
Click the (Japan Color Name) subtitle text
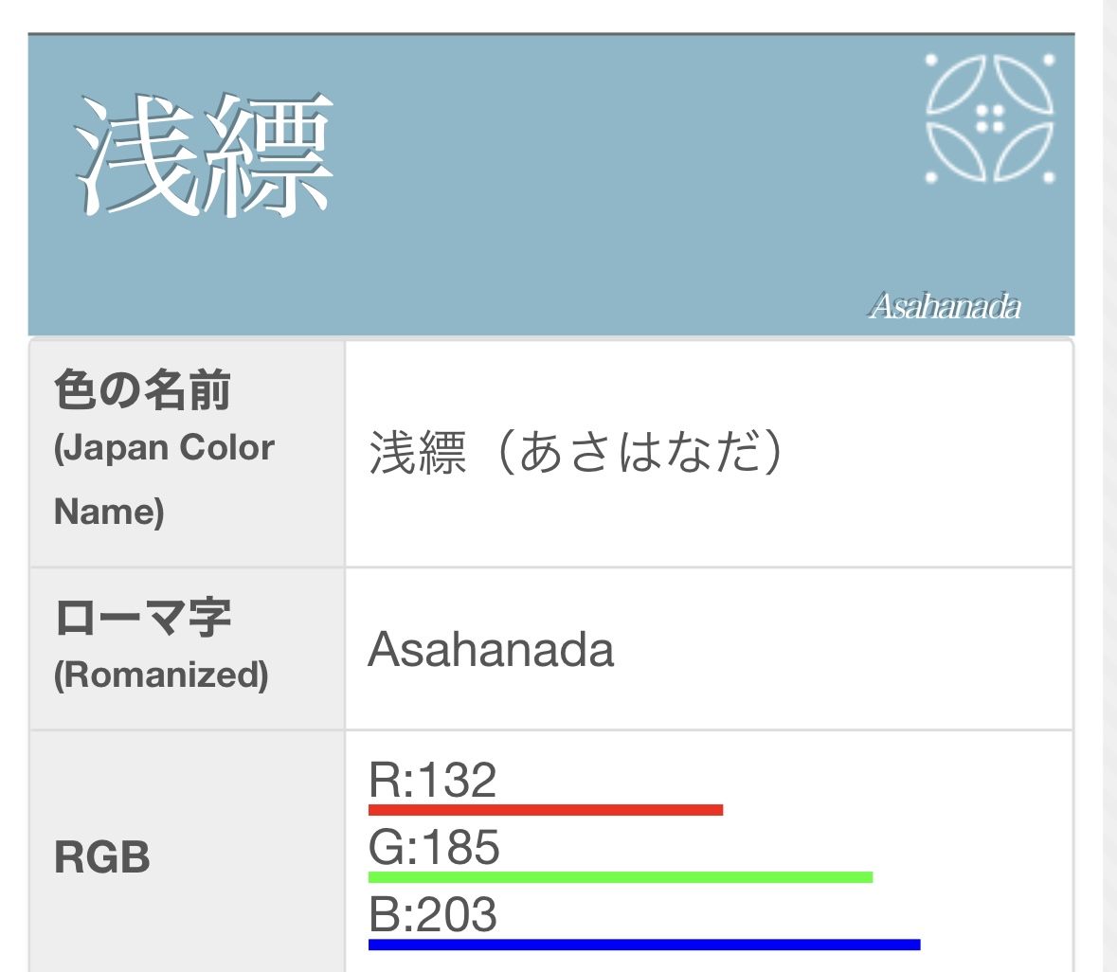pos(164,478)
